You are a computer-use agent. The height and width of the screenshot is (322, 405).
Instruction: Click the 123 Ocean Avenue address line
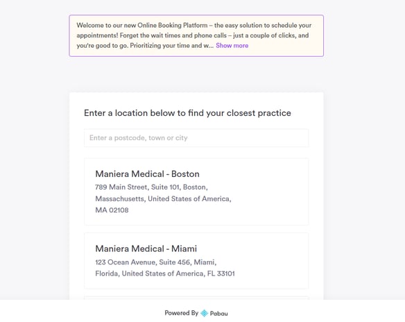156,262
